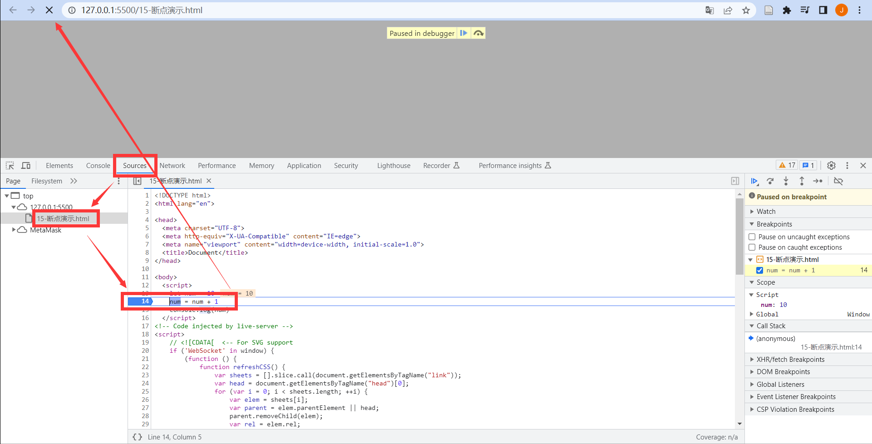Click the Step over next function icon
This screenshot has width=872, height=444.
click(770, 181)
